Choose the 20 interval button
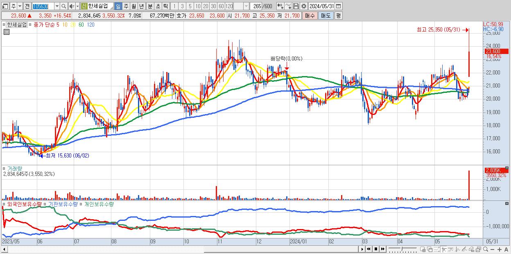The width and height of the screenshot is (511, 254). [x=206, y=6]
